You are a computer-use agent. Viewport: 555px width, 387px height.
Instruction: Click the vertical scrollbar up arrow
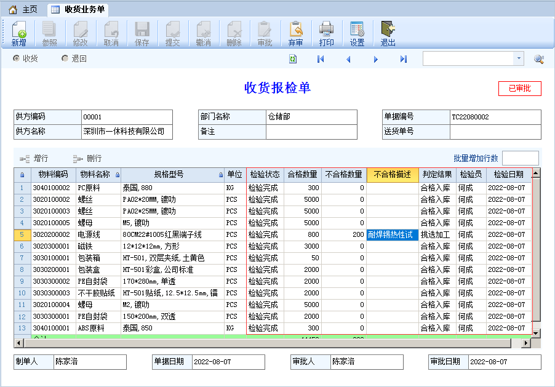point(536,173)
